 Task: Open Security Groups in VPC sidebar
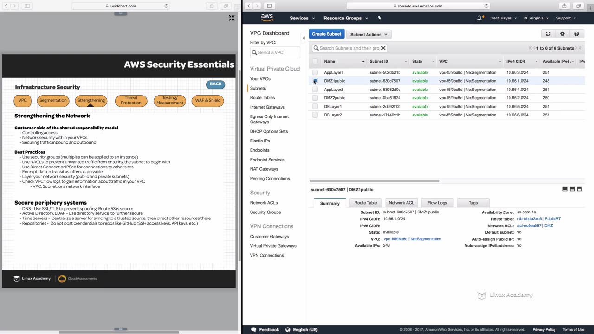point(265,212)
